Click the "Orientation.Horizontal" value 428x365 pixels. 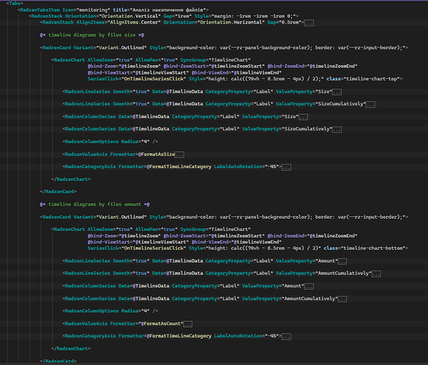pos(231,23)
